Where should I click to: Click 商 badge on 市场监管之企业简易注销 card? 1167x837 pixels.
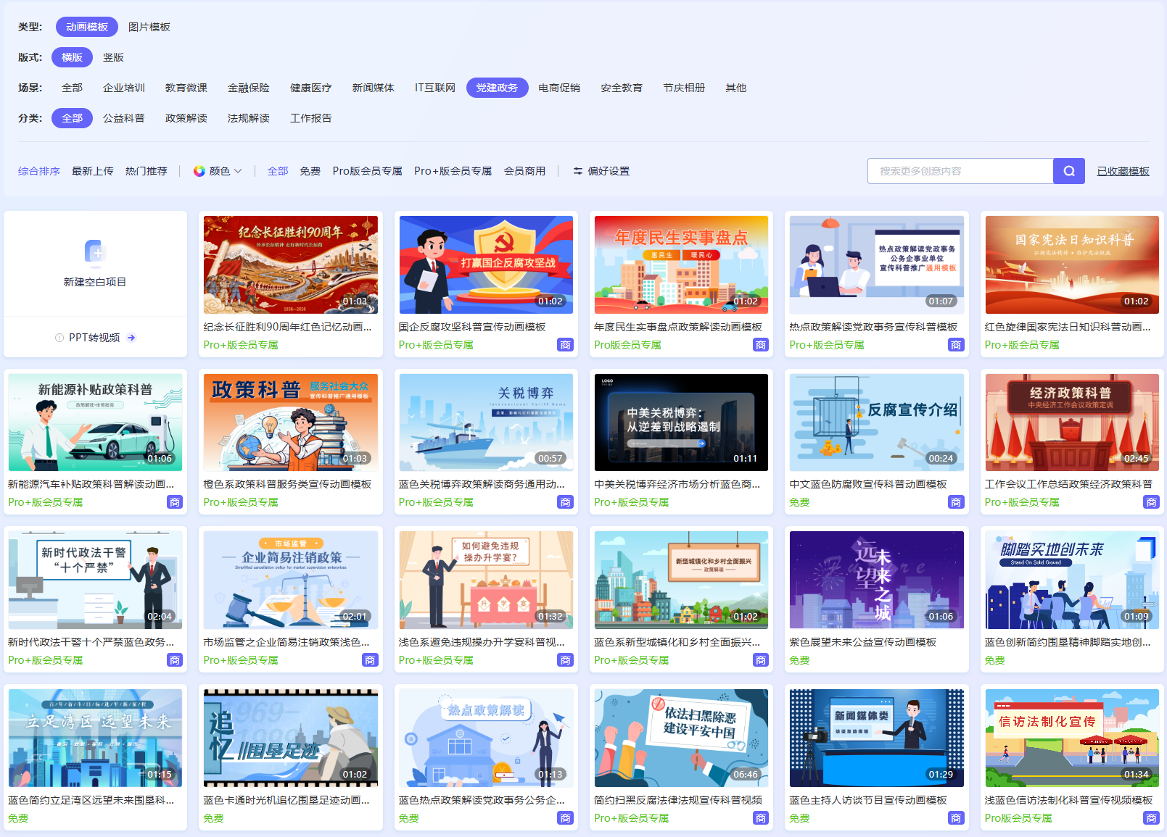click(x=370, y=660)
